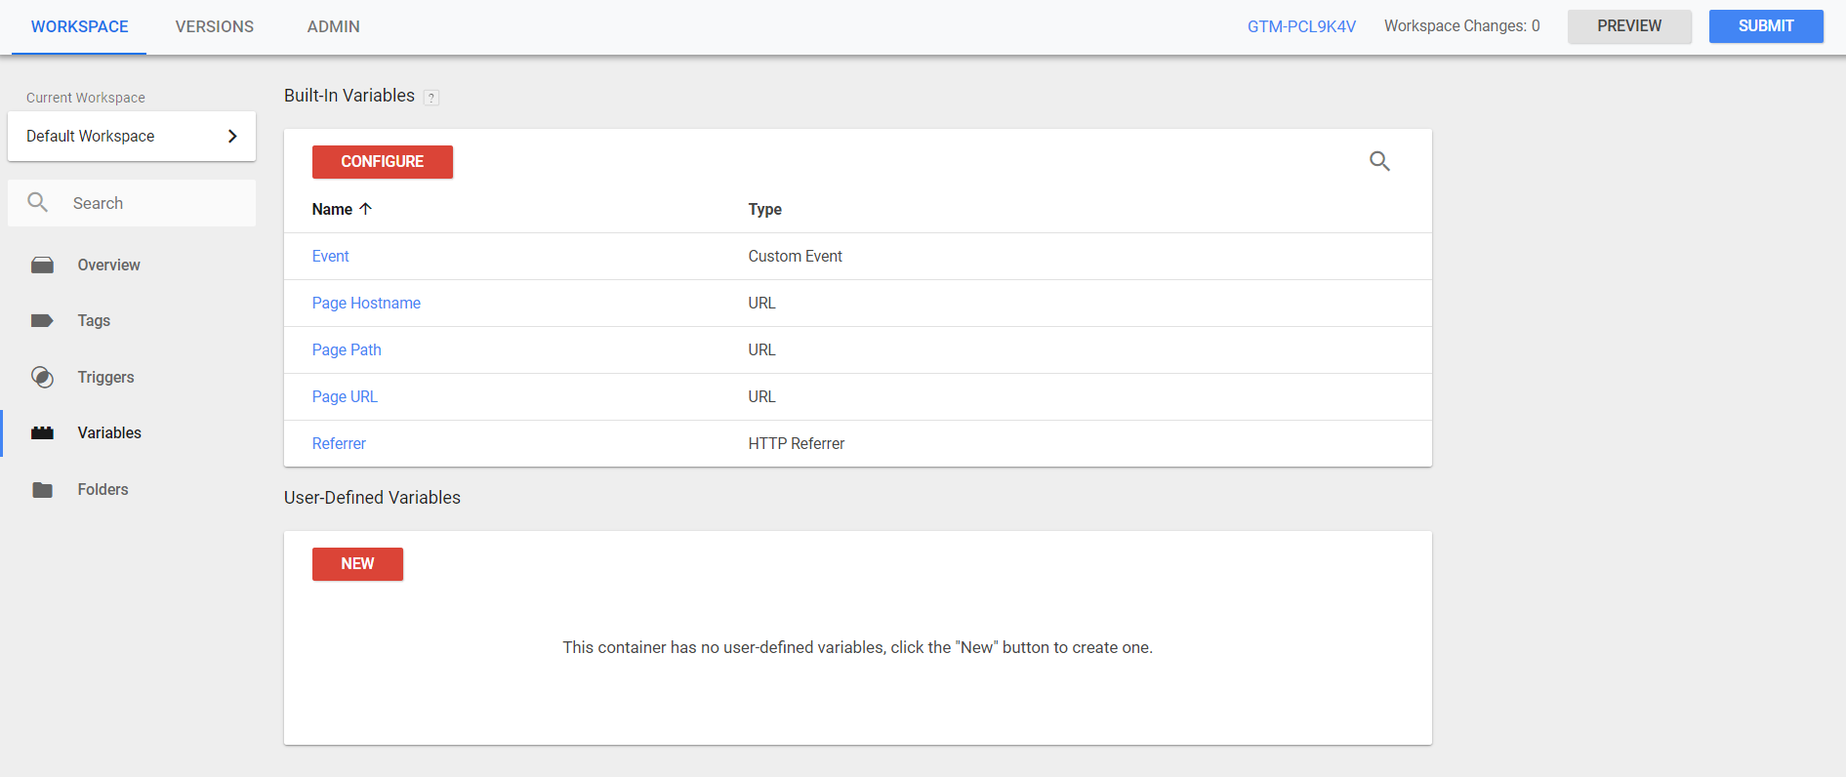Screen dimensions: 1846x777
Task: Click the Tags label icon
Action: pos(42,321)
